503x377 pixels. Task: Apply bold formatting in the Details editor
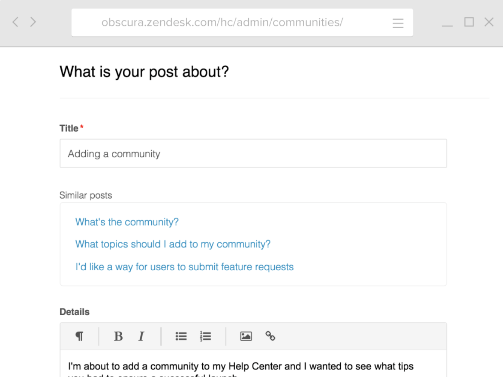pos(118,336)
